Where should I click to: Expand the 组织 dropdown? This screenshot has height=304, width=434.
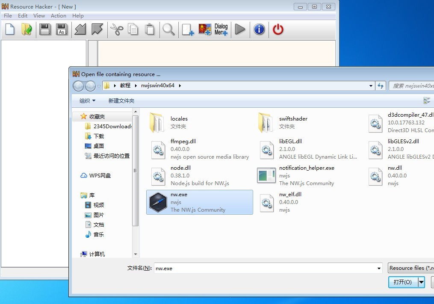tap(87, 101)
